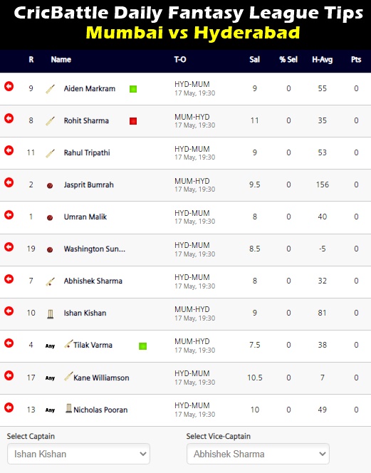Sort by the Sal column header

254,59
